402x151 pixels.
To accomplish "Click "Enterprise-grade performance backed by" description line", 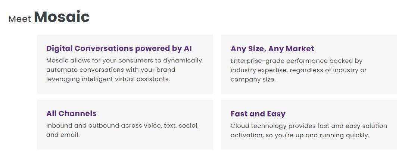I will tap(296, 61).
